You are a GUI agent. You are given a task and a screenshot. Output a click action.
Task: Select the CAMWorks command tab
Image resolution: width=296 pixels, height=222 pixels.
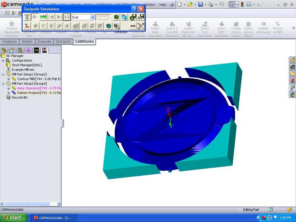pos(84,41)
